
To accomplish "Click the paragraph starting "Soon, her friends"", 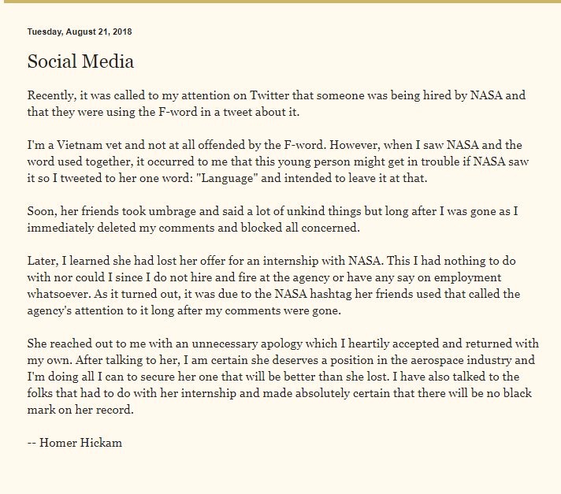I will coord(273,219).
